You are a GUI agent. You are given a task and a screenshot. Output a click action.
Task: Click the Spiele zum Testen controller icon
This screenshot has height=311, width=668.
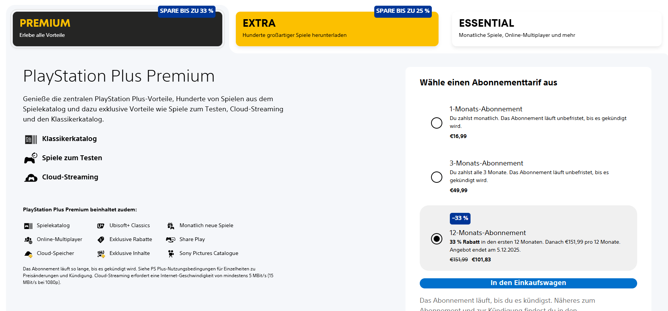click(30, 158)
